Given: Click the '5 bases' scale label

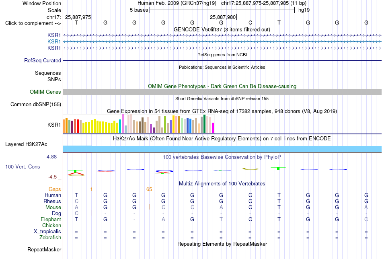Looking at the screenshot, I should tap(139, 10).
